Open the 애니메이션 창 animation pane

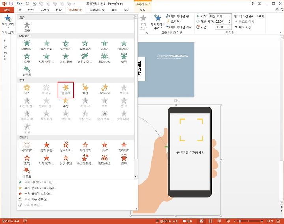(x=177, y=16)
